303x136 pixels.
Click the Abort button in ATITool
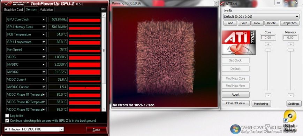[x=236, y=95]
